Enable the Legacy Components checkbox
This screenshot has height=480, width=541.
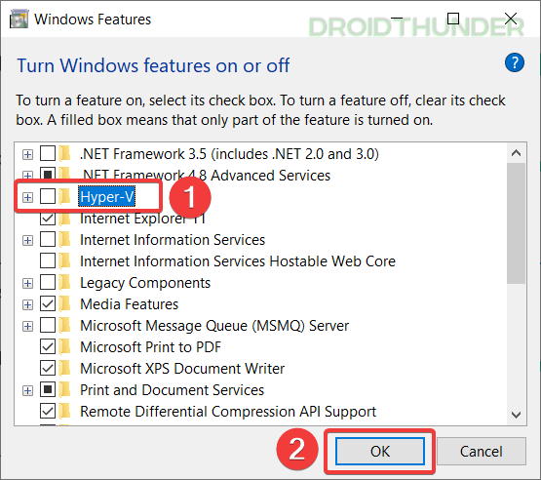[x=48, y=283]
